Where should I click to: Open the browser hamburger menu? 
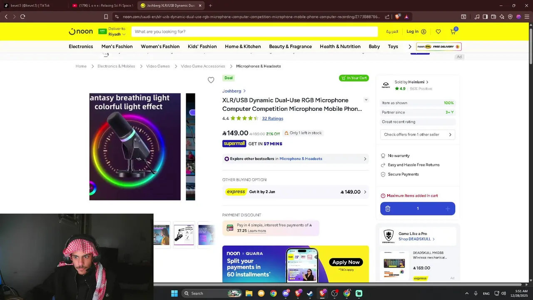coord(527,17)
